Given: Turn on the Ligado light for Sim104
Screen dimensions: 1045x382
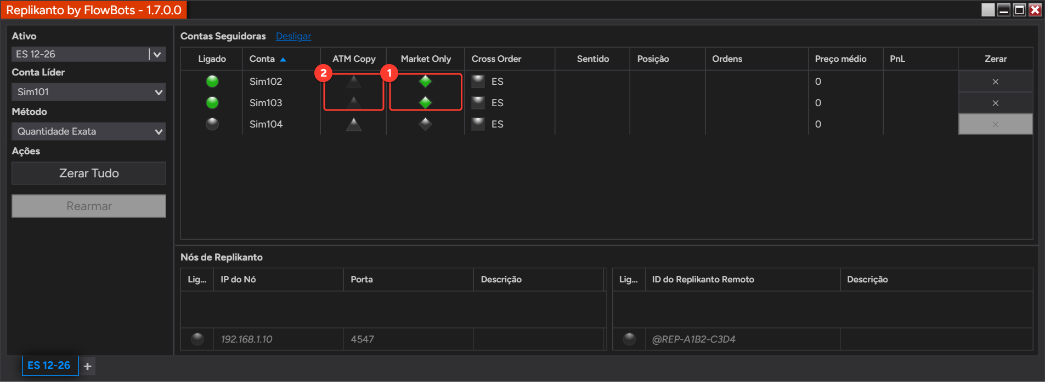Looking at the screenshot, I should (212, 124).
